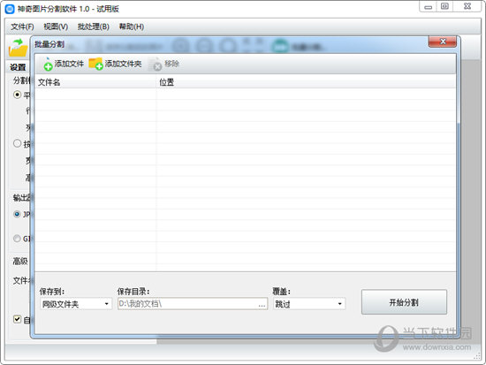Minimize the main application window
Screen dimensions: 486x365
tap(428, 7)
